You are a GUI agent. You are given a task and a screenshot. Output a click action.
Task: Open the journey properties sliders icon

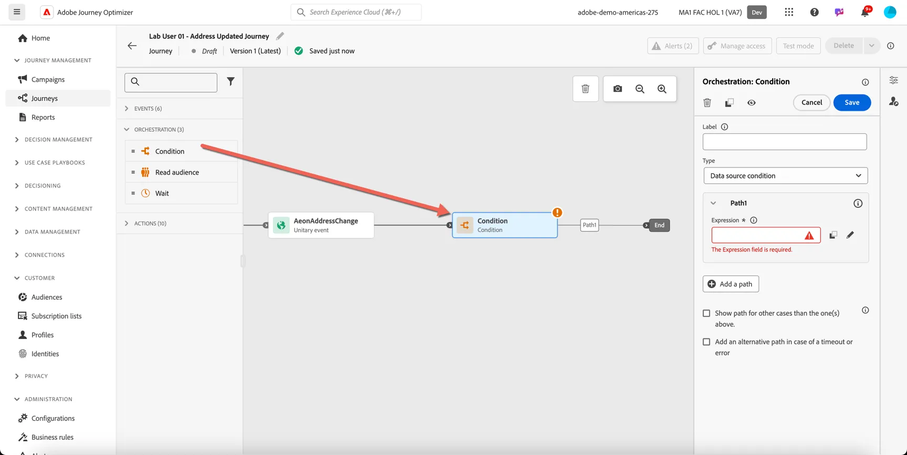click(x=893, y=80)
